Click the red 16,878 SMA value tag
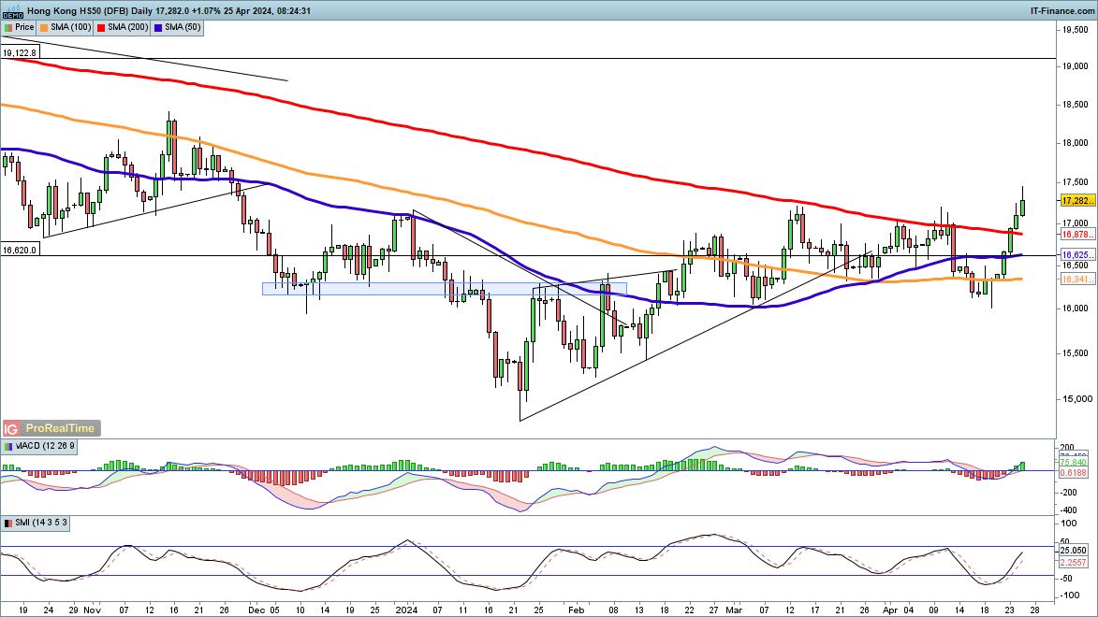1098x617 pixels. 1076,235
